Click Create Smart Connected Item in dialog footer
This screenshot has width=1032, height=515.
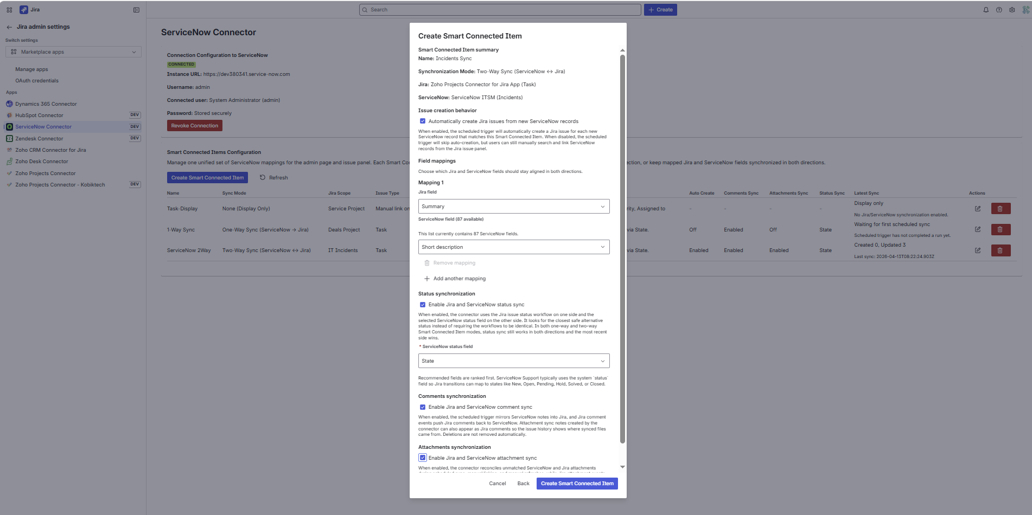click(x=577, y=484)
